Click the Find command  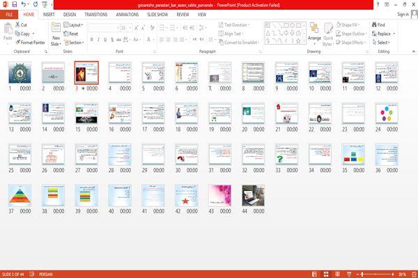pyautogui.click(x=378, y=25)
